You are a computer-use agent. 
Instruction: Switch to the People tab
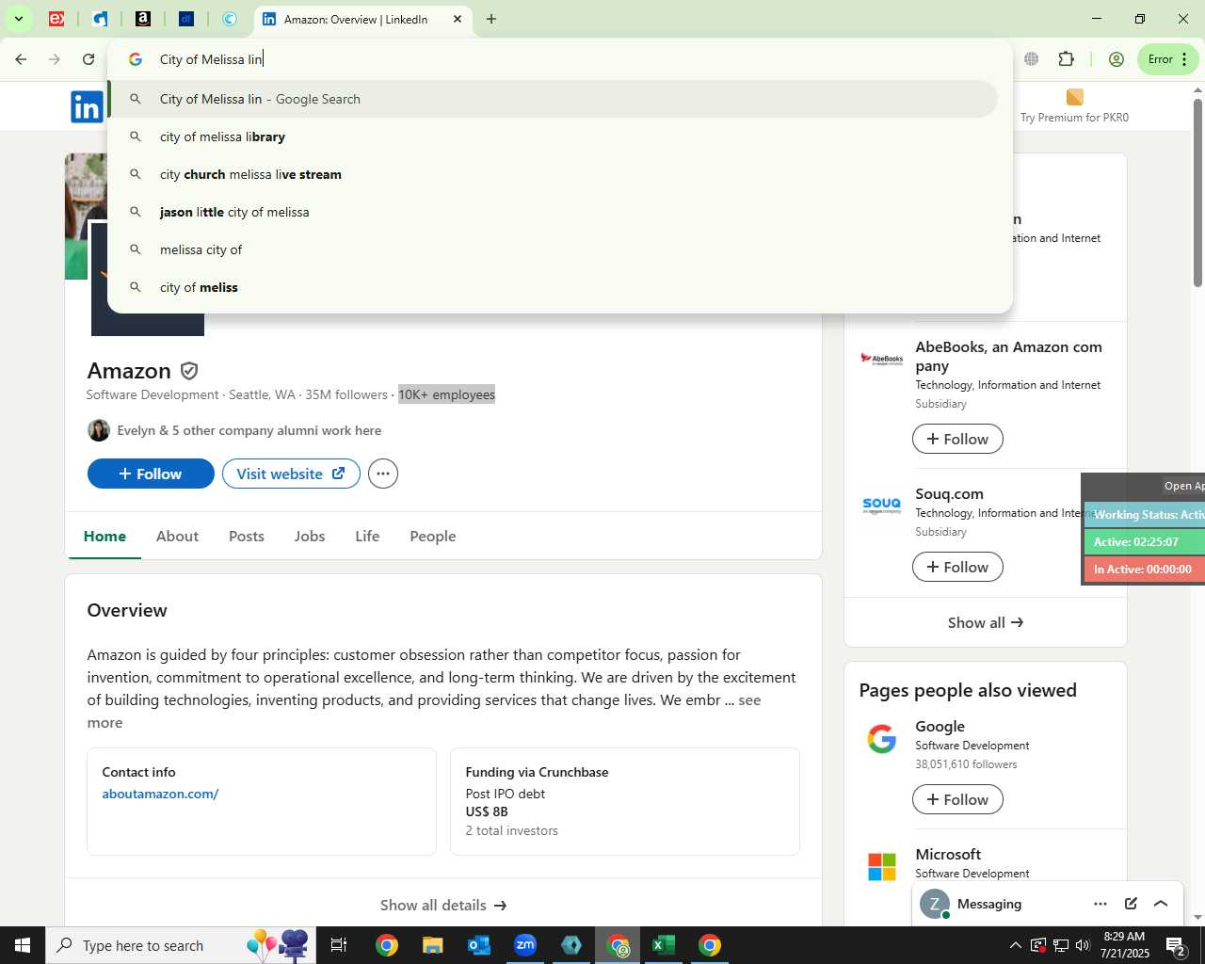(x=433, y=536)
